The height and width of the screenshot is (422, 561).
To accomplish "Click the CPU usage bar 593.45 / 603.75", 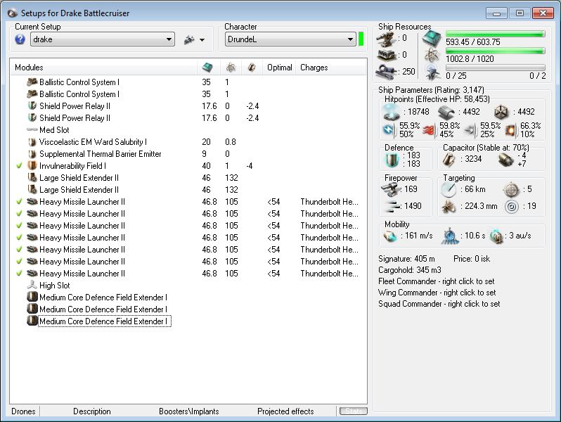I will (495, 34).
